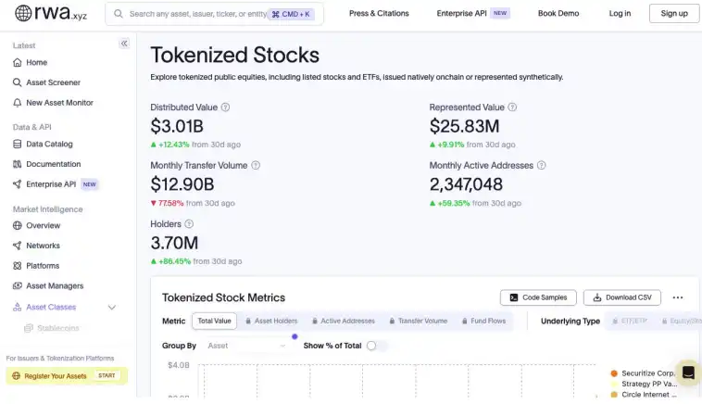
Task: Click the Asset Managers icon
Action: tap(17, 285)
